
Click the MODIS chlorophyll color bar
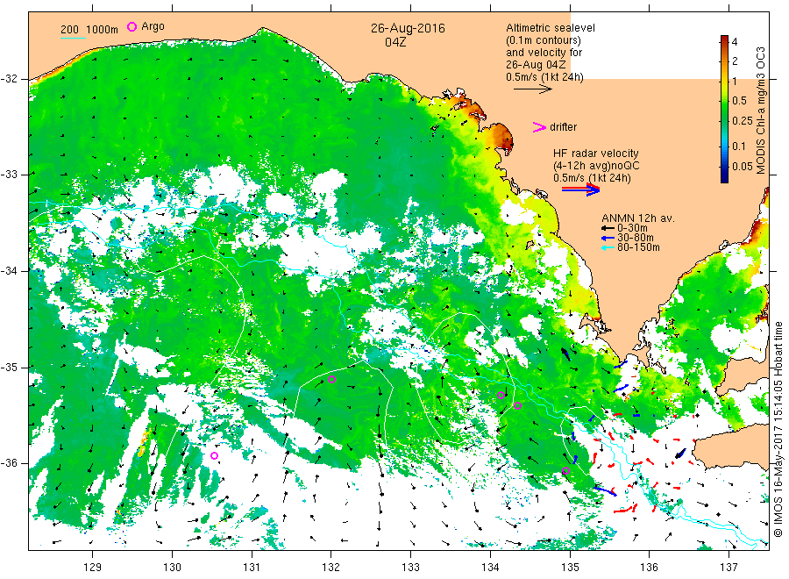pyautogui.click(x=725, y=109)
